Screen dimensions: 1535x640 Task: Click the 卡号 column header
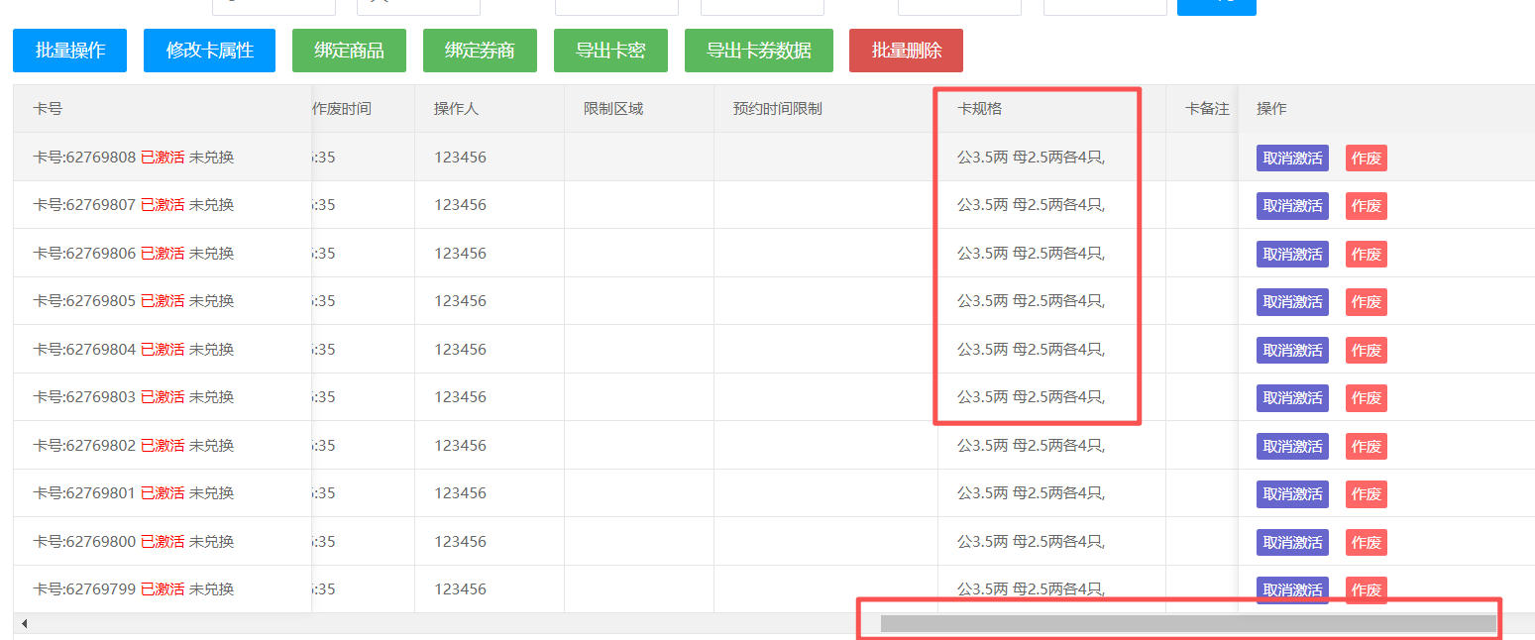click(x=48, y=109)
